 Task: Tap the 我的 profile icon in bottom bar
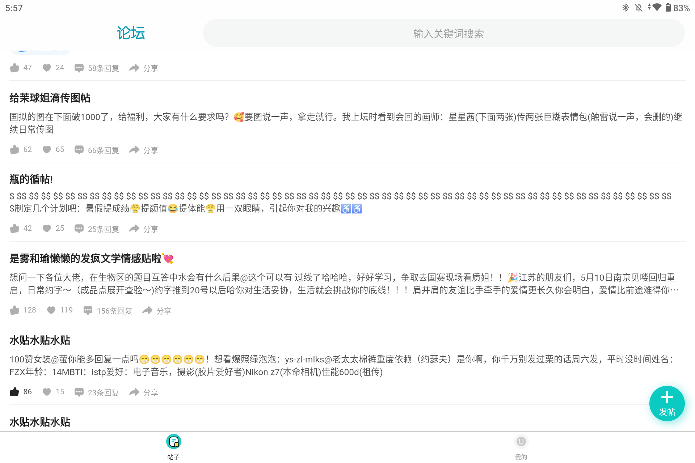pyautogui.click(x=521, y=441)
